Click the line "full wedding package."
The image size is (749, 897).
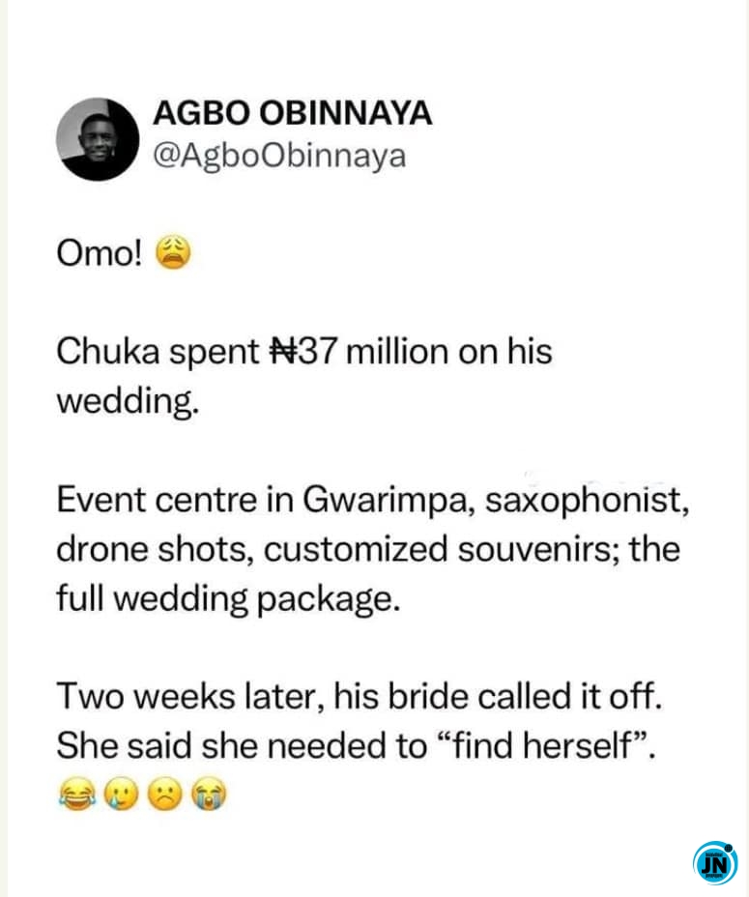click(x=226, y=598)
